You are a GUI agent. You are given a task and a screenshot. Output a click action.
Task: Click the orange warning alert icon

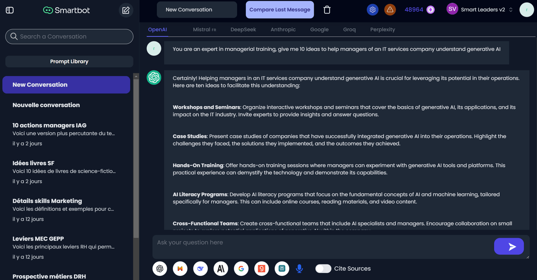390,9
